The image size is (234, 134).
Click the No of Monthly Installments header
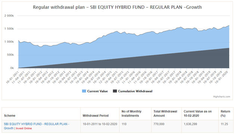[131, 114]
